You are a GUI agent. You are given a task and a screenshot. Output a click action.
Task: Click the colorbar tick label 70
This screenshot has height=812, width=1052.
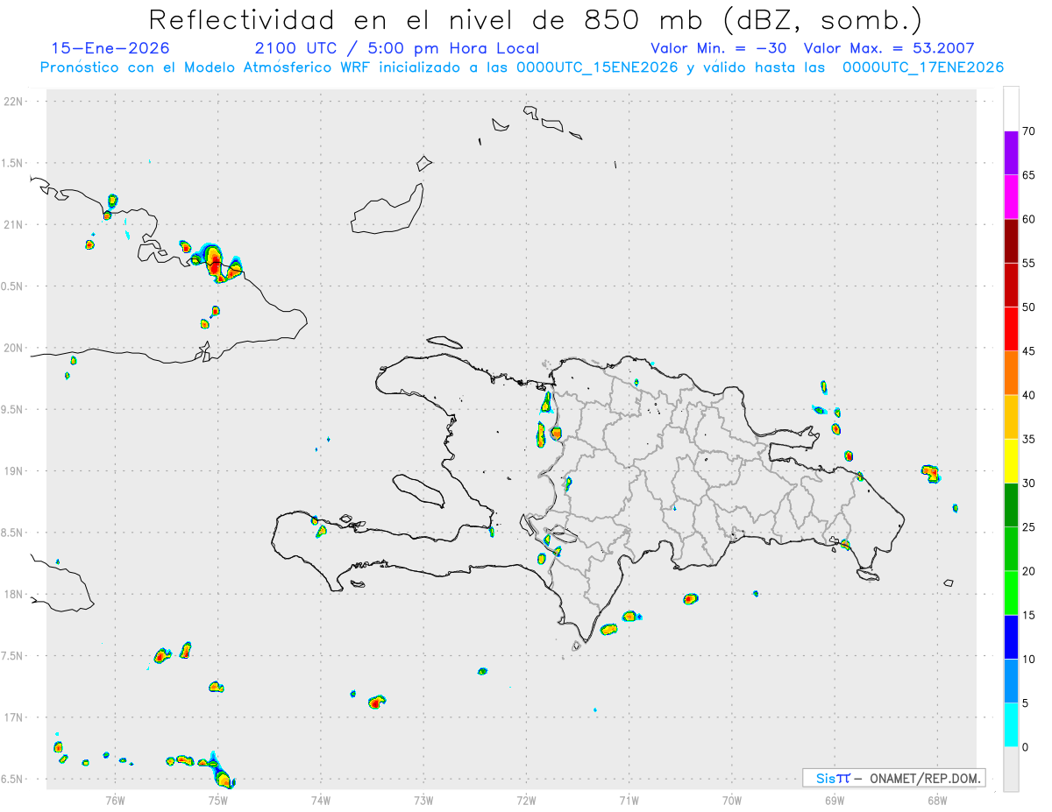(1028, 131)
